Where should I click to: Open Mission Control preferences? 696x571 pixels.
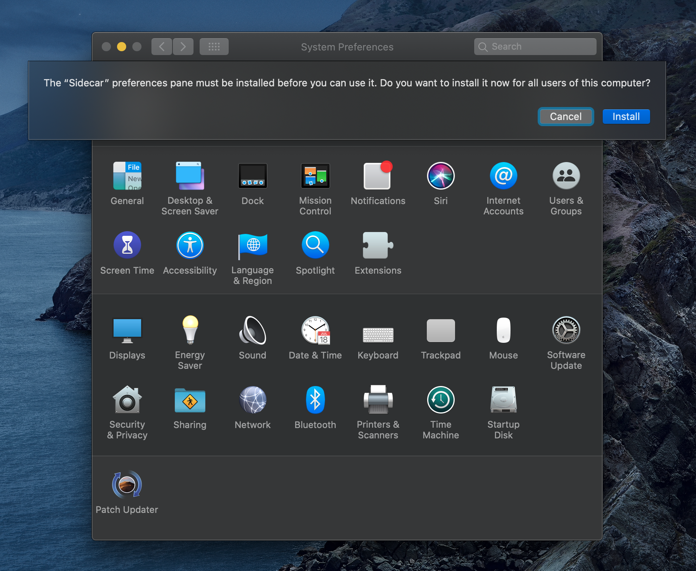click(315, 176)
